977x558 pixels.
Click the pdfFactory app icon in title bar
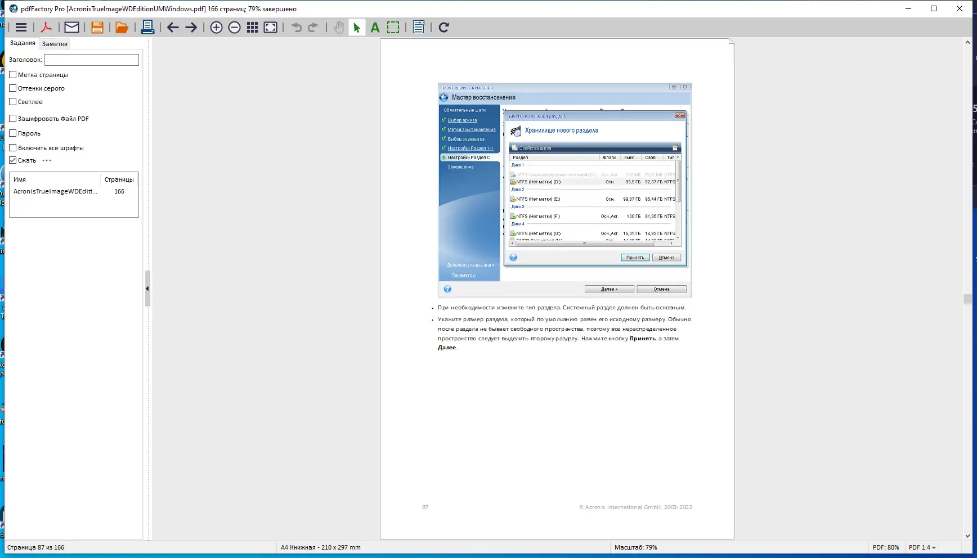(x=14, y=9)
